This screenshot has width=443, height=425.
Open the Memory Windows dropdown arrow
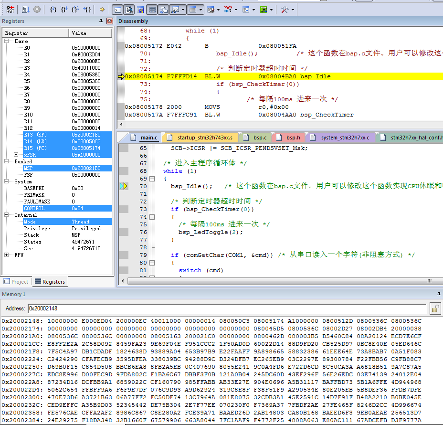(200, 9)
